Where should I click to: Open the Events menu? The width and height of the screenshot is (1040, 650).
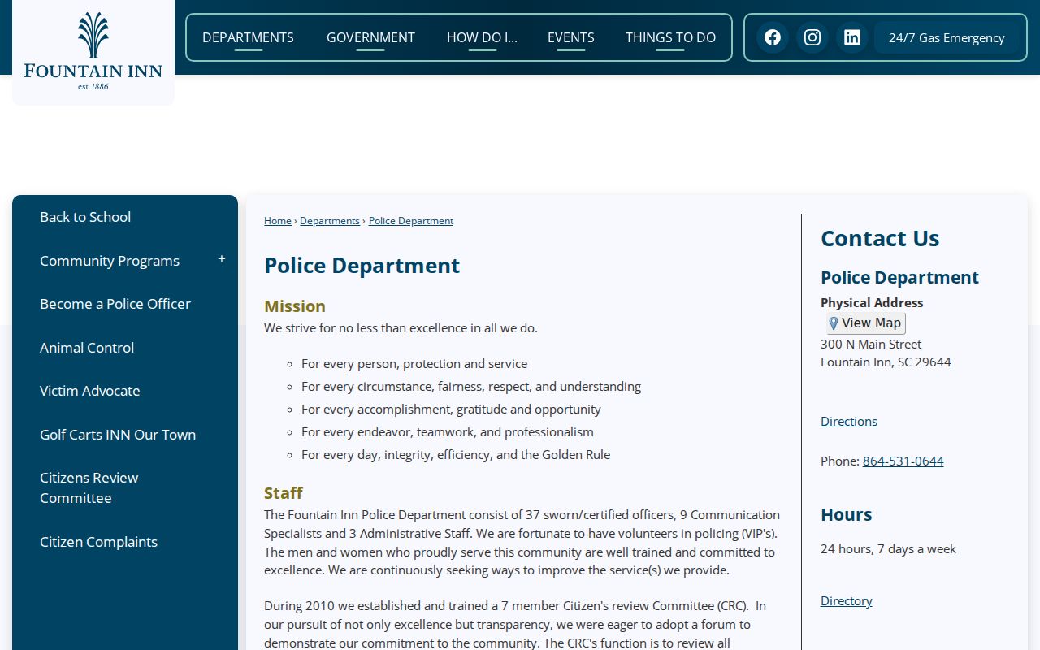571,37
